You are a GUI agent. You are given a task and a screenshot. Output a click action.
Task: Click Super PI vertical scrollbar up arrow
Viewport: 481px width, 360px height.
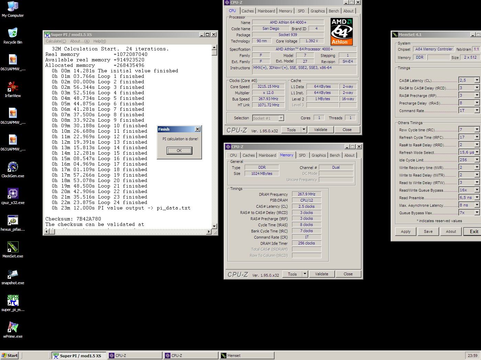(214, 48)
